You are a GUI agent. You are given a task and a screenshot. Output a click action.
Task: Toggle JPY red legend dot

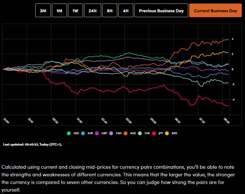154,133
